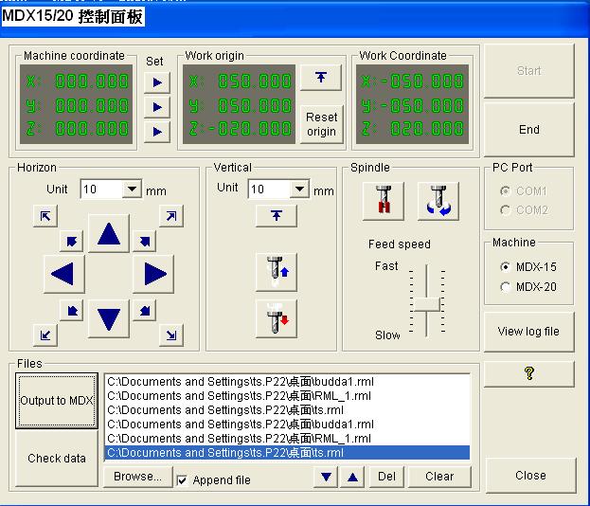Open View log file
This screenshot has height=506, width=590.
(x=529, y=332)
